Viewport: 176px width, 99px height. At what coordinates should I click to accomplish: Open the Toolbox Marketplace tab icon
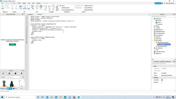[3, 73]
